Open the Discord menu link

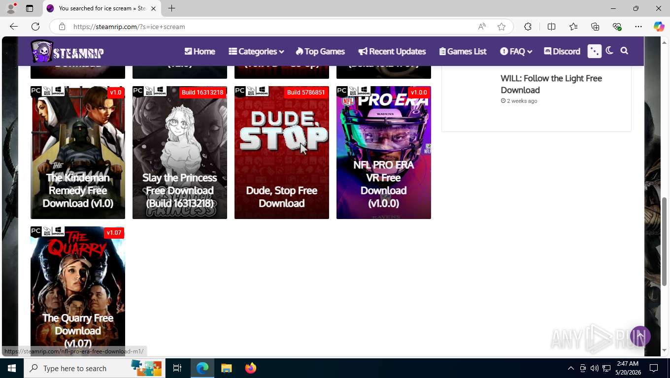click(x=562, y=51)
